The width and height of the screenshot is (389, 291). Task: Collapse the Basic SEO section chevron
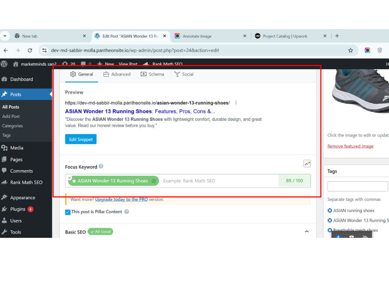(x=307, y=232)
